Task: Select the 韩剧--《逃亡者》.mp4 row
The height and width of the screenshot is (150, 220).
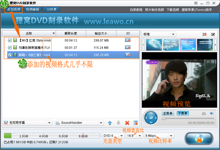Action: pyautogui.click(x=71, y=55)
